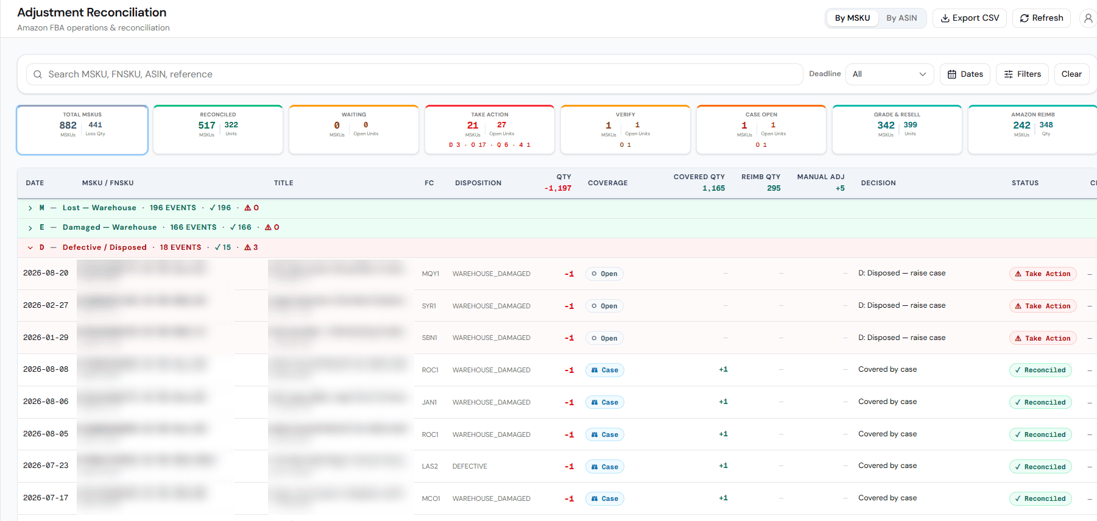Click FC cell LAS2
1097x521 pixels.
[430, 467]
